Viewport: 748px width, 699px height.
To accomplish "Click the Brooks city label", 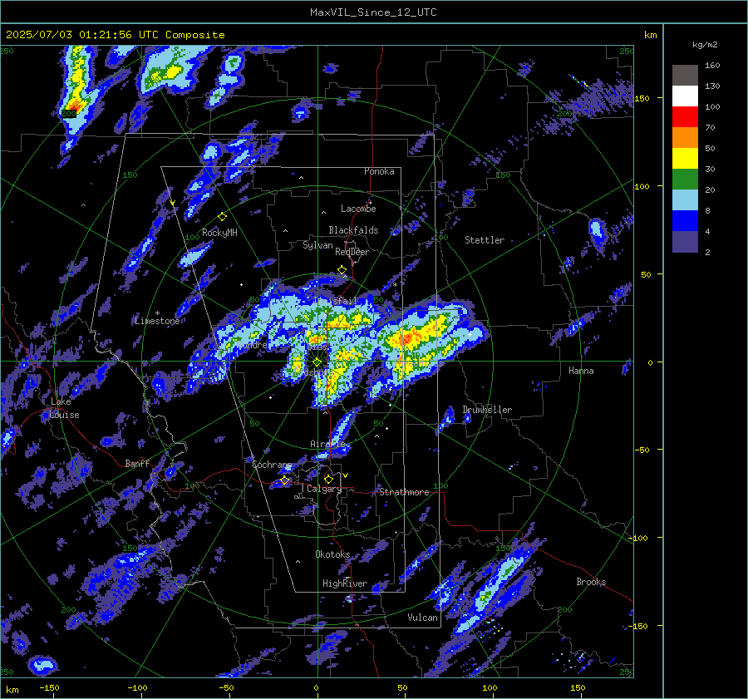I will coord(591,582).
